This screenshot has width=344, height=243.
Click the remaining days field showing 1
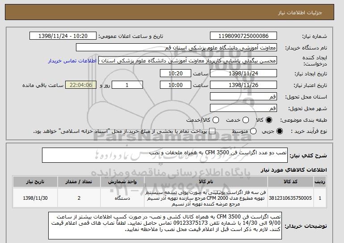(x=127, y=85)
